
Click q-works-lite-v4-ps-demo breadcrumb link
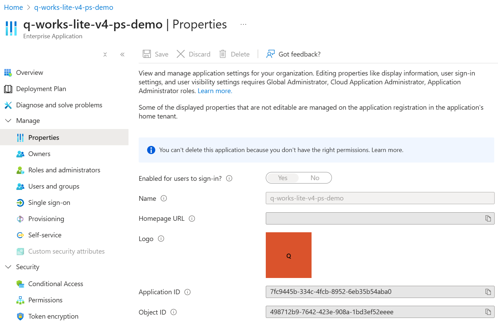click(74, 7)
